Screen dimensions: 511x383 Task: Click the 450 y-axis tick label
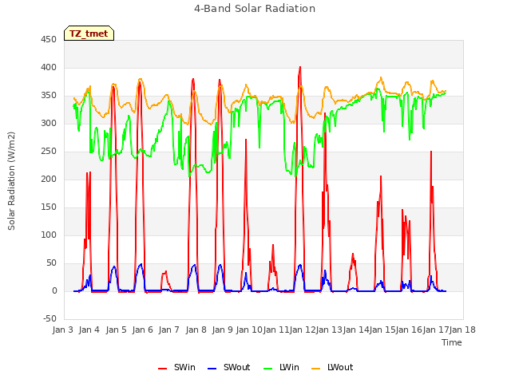[49, 39]
